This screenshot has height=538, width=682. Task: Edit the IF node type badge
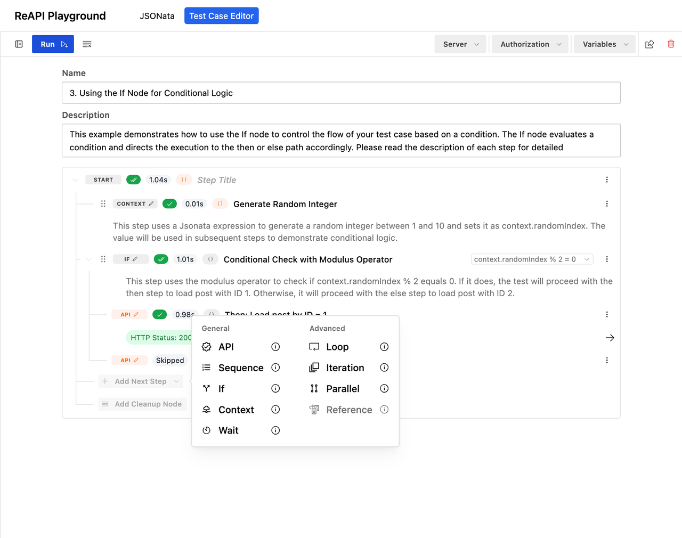coord(131,259)
